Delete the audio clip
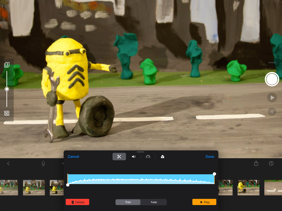282x211 pixels. click(x=78, y=202)
